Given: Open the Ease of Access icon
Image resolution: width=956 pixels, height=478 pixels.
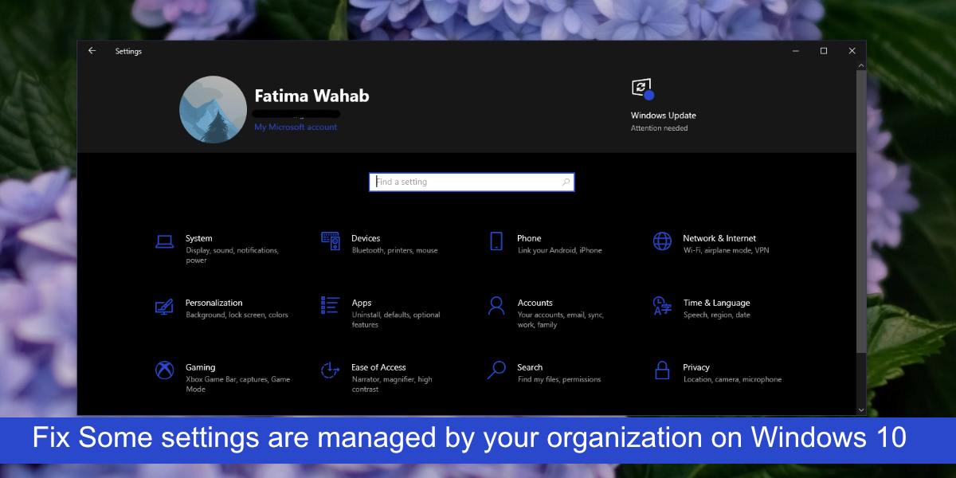Looking at the screenshot, I should click(331, 370).
